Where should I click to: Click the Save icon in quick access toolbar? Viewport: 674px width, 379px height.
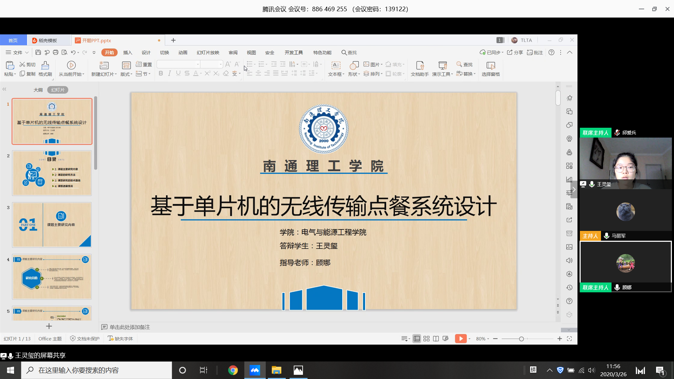(x=38, y=53)
